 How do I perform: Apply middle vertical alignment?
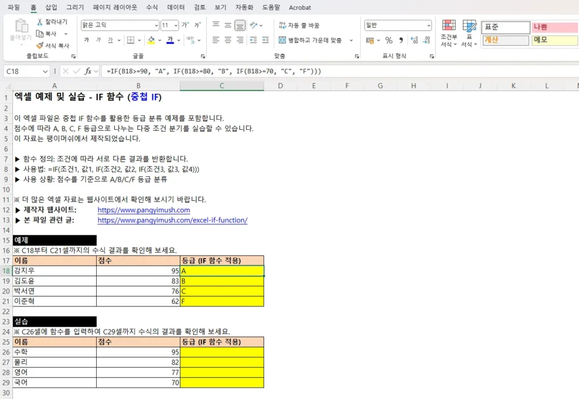(228, 25)
